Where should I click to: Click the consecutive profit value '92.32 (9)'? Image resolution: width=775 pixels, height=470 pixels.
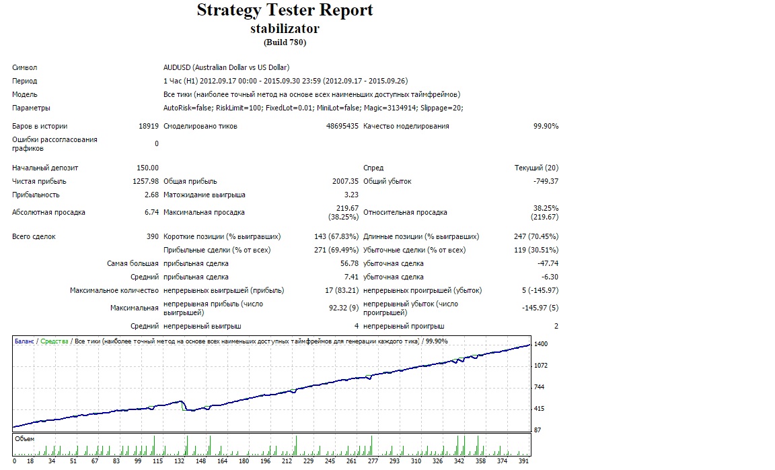344,308
